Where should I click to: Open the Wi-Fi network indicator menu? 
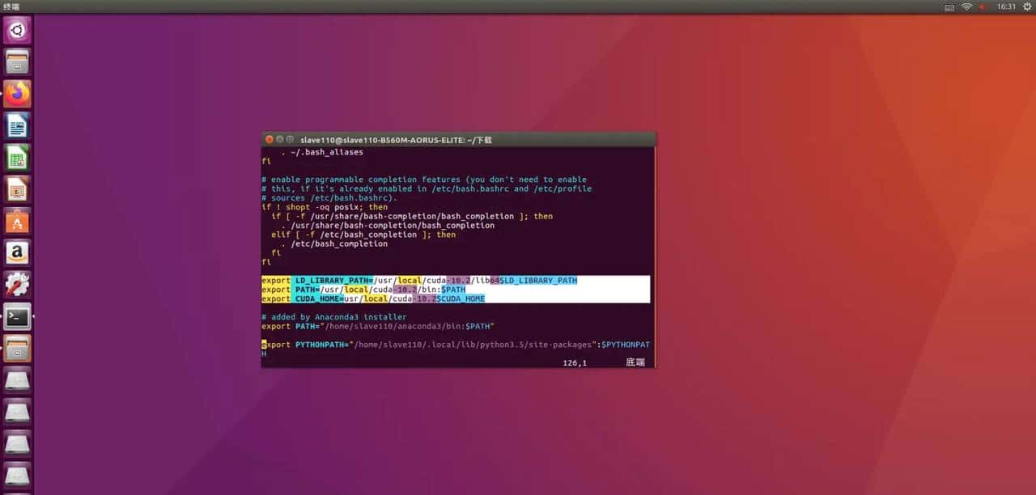click(x=966, y=6)
